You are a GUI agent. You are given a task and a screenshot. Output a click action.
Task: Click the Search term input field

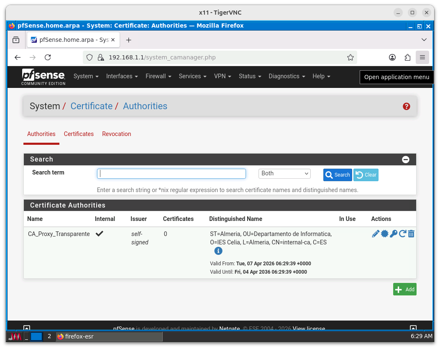171,173
